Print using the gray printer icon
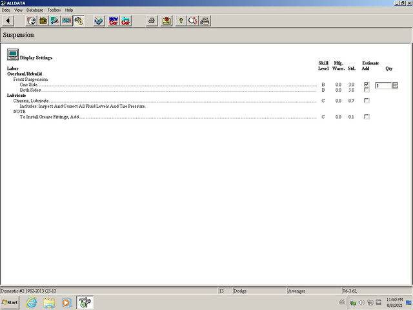 pos(152,21)
